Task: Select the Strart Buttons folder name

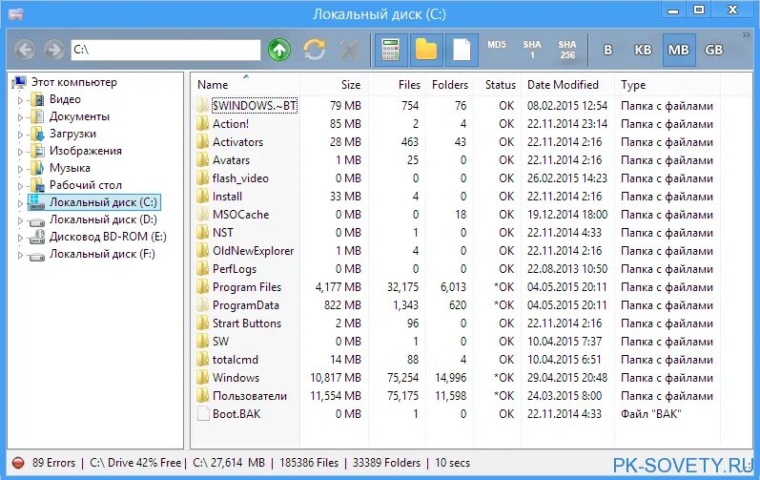Action: coord(247,323)
